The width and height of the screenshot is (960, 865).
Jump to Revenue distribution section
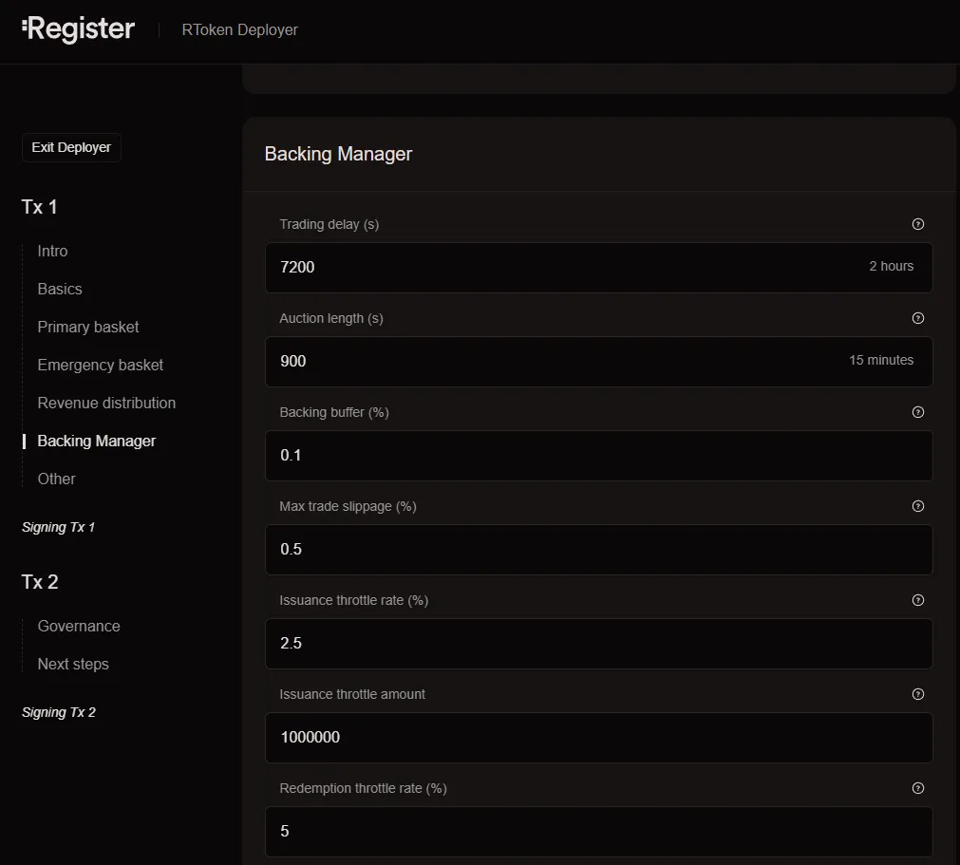106,403
